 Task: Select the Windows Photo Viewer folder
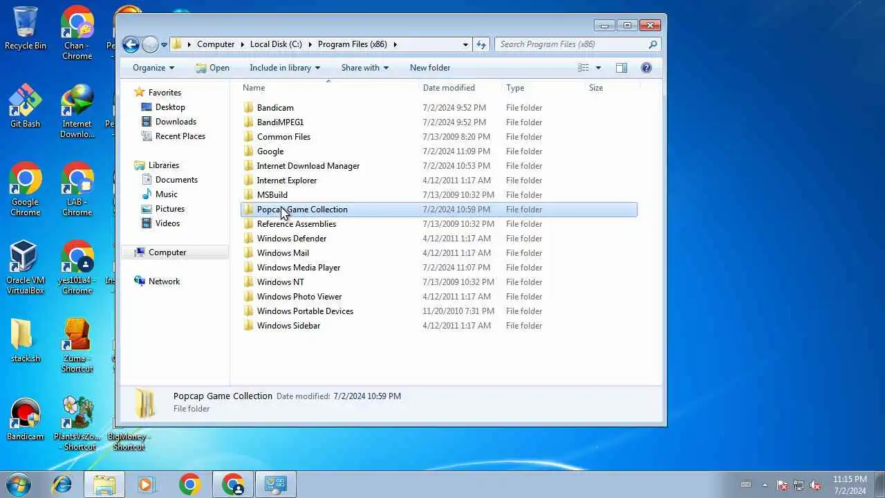[299, 297]
